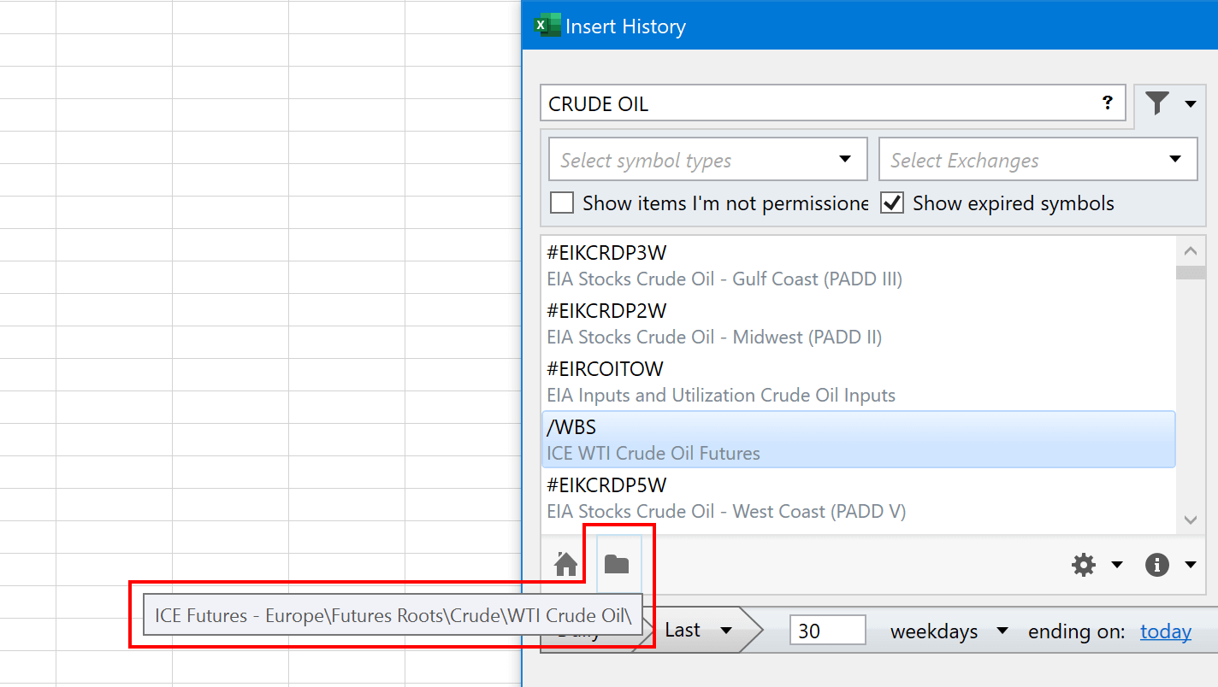Expand the arrow next to the info icon
This screenshot has width=1218, height=687.
coord(1191,565)
